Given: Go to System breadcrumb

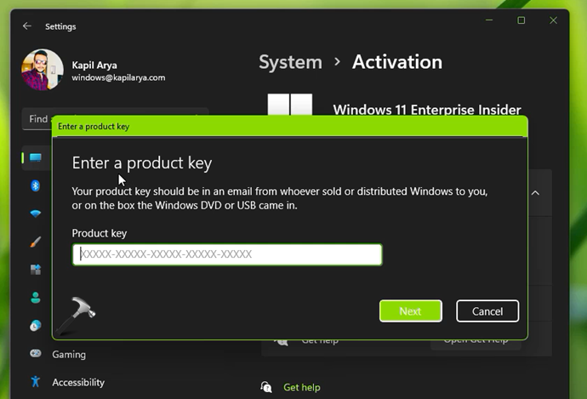Looking at the screenshot, I should pos(290,62).
